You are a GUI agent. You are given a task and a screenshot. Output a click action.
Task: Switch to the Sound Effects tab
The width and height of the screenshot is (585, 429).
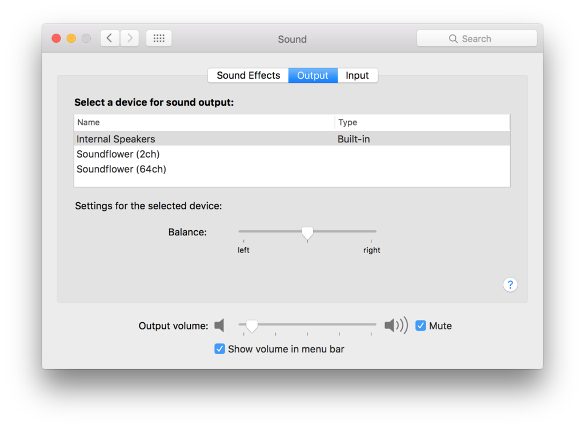(248, 75)
